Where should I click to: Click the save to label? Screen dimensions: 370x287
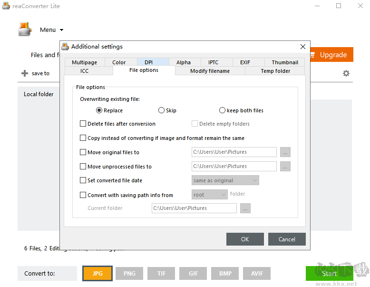[40, 73]
